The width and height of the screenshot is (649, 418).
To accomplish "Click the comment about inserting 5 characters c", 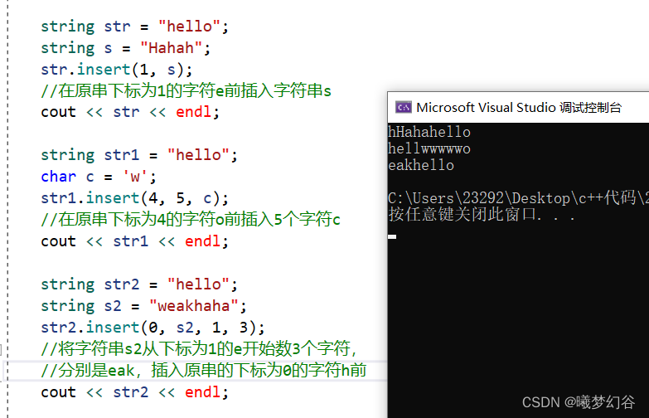I will [191, 220].
